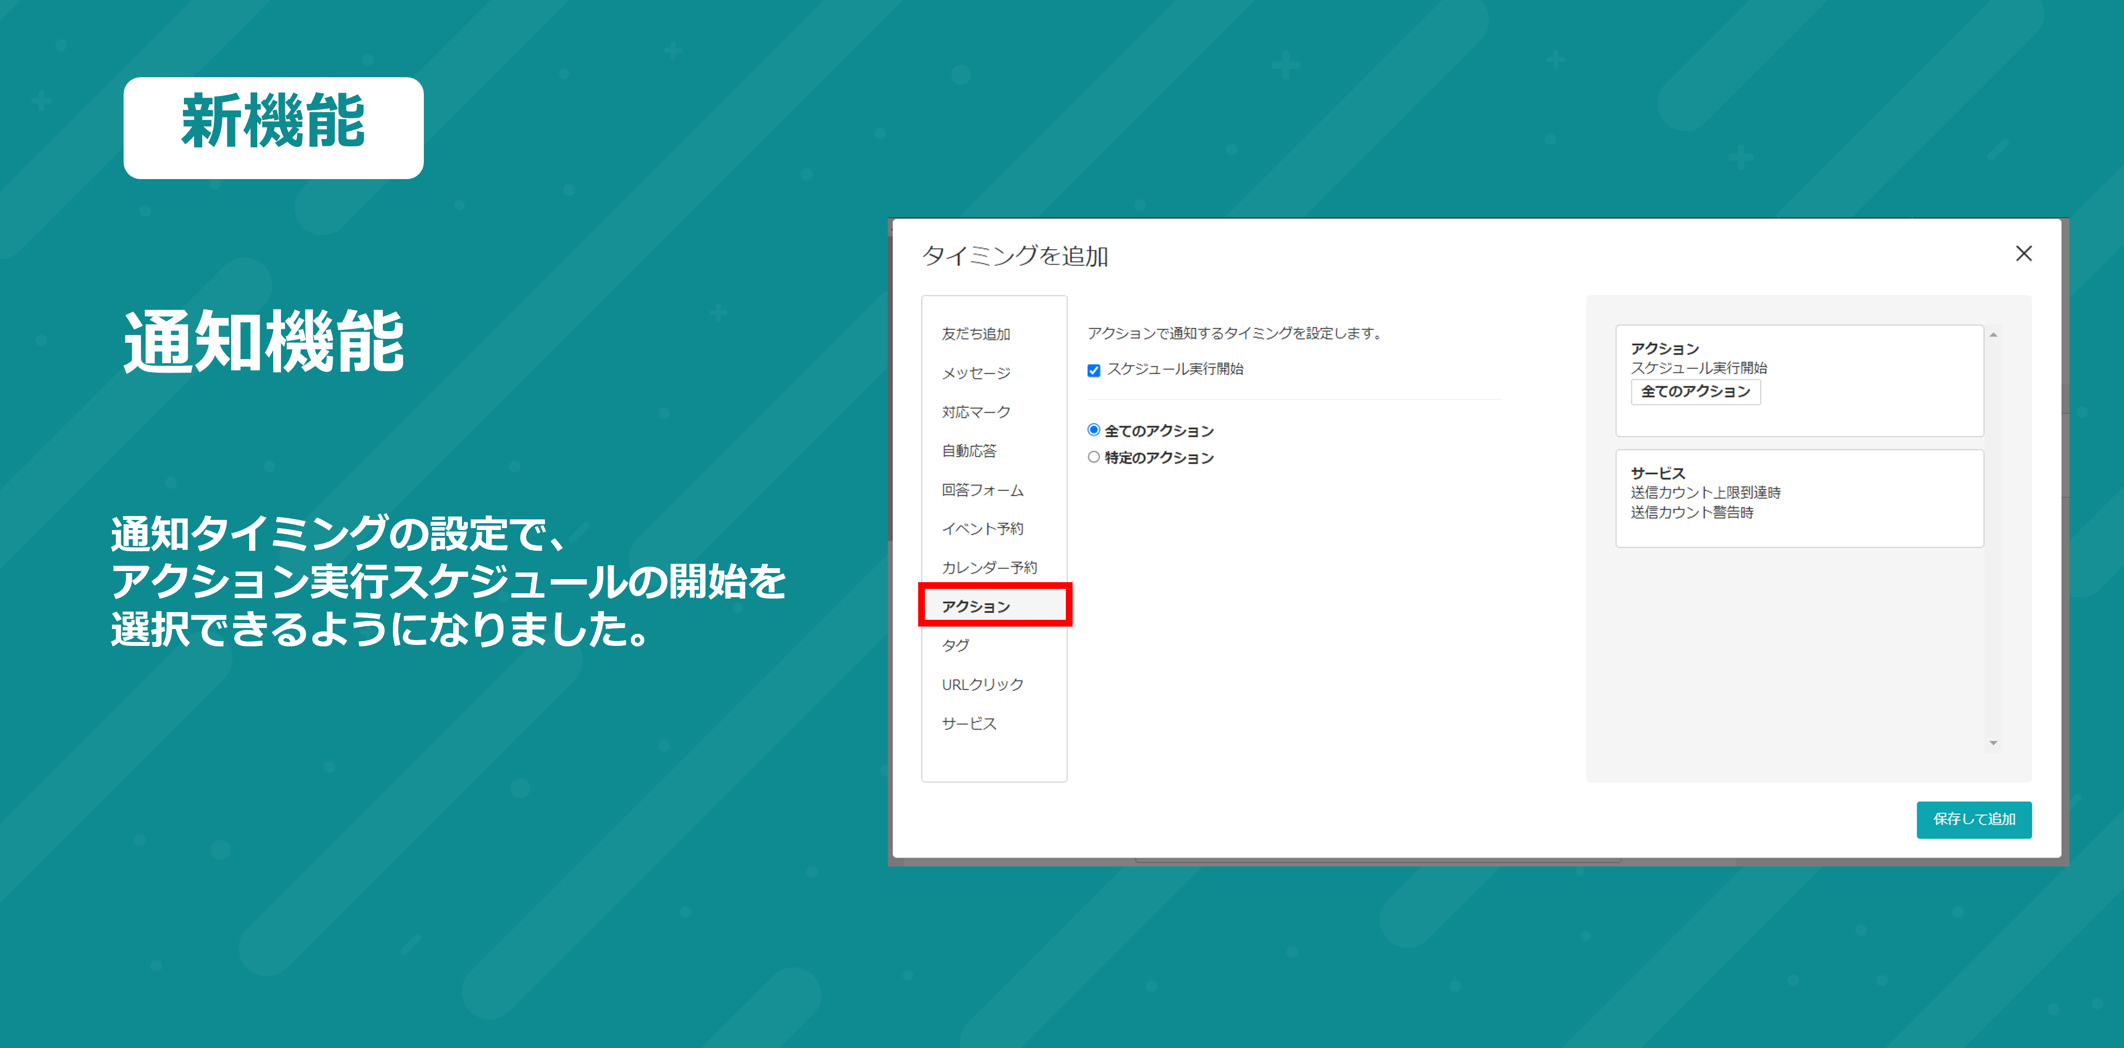Close the タイミングを追加 dialog
The image size is (2124, 1048).
pos(2024,253)
